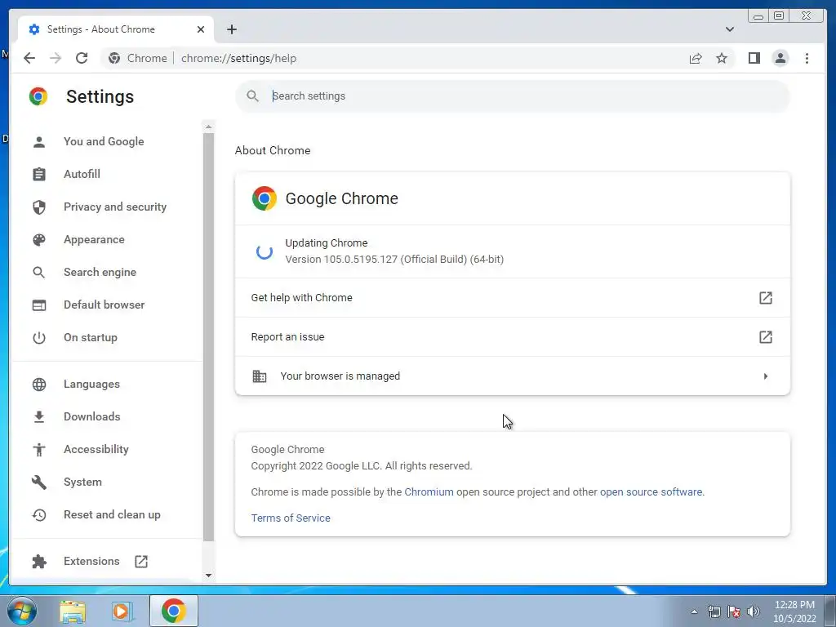Viewport: 836px width, 627px height.
Task: Click the palette icon for Appearance
Action: click(x=39, y=239)
